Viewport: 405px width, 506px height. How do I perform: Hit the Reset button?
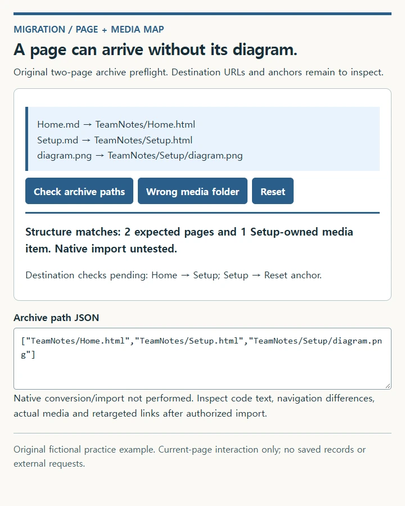273,191
